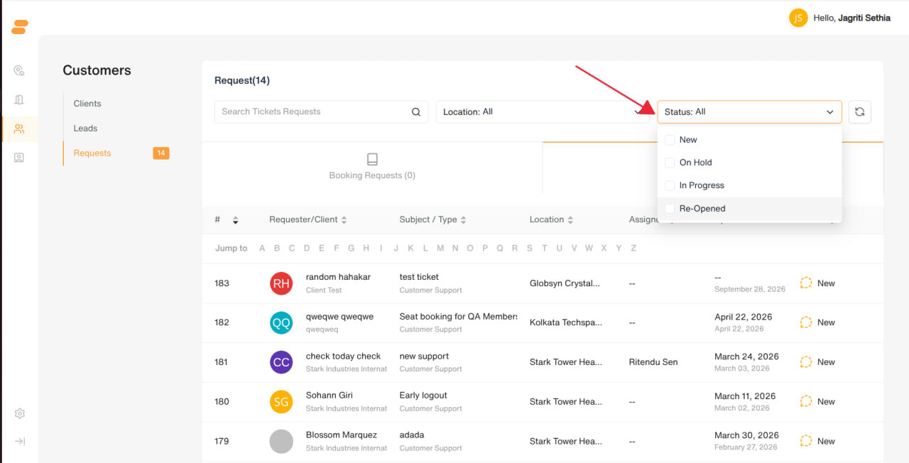Open the Leads menu item

(x=85, y=129)
